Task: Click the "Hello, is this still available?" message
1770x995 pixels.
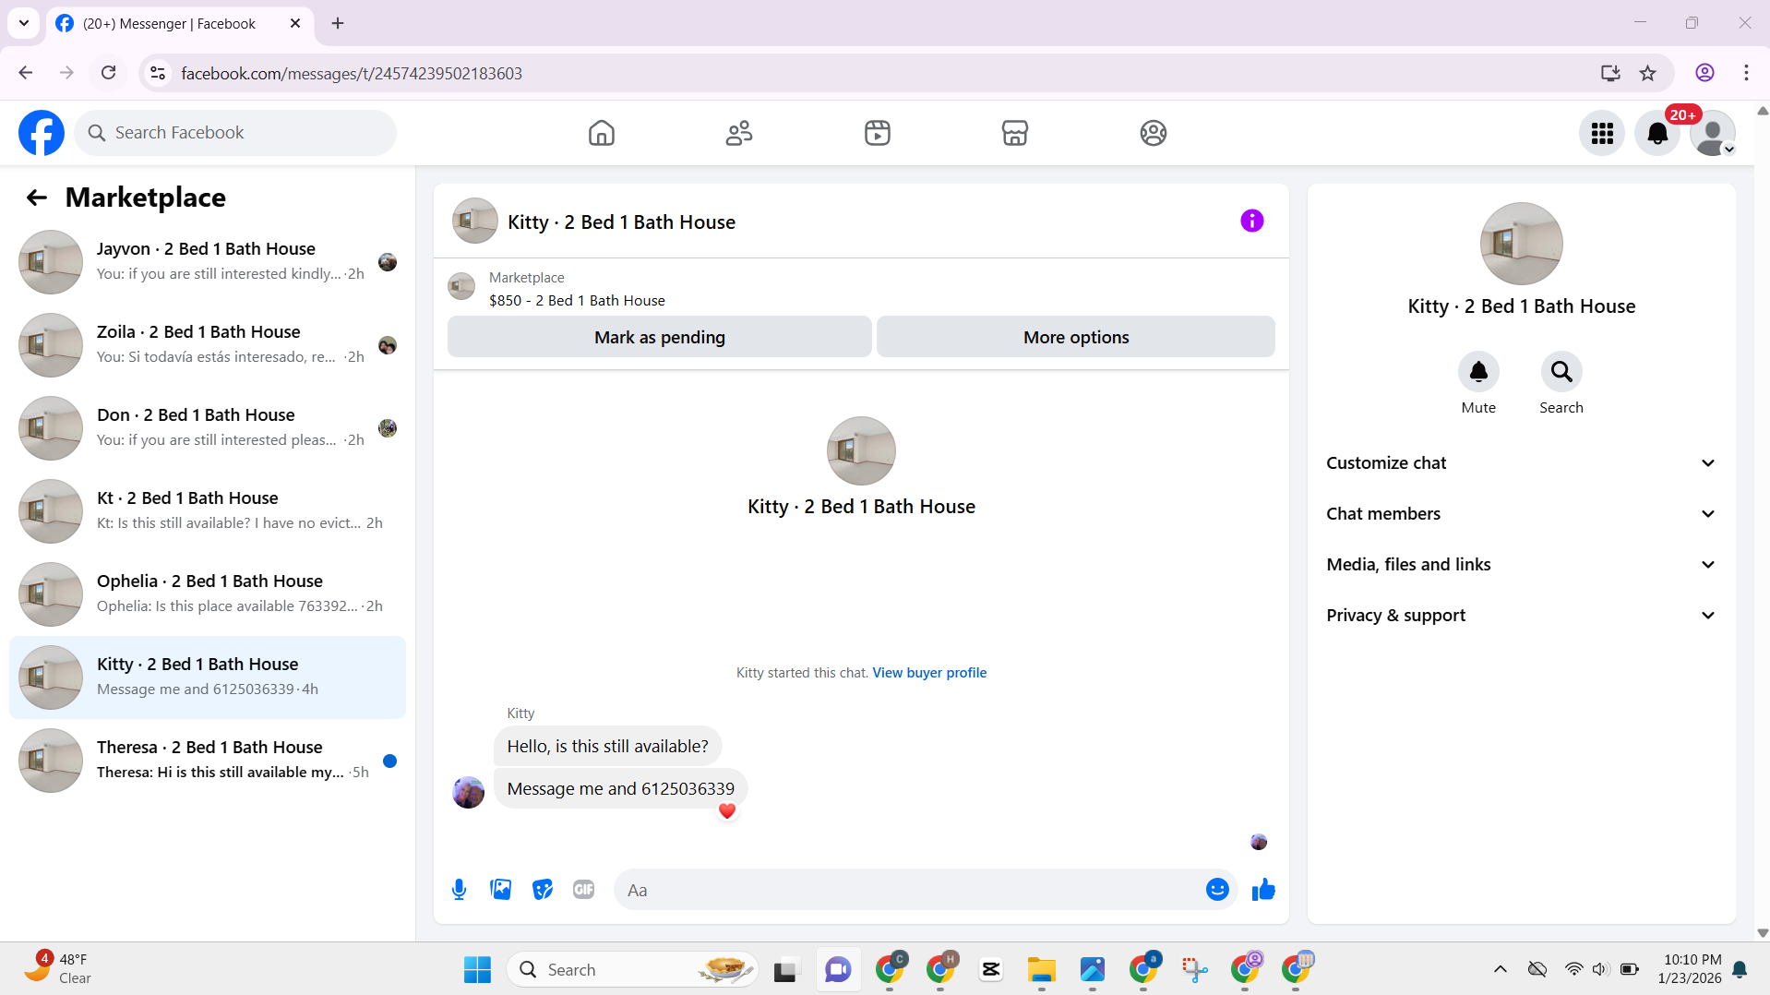Action: click(x=607, y=747)
